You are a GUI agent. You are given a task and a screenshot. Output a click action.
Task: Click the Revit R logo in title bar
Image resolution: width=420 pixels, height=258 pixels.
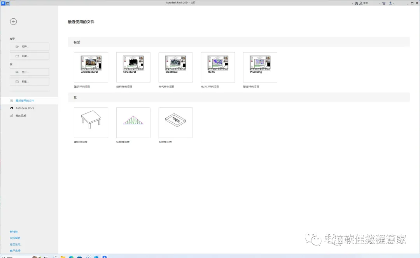[3, 3]
